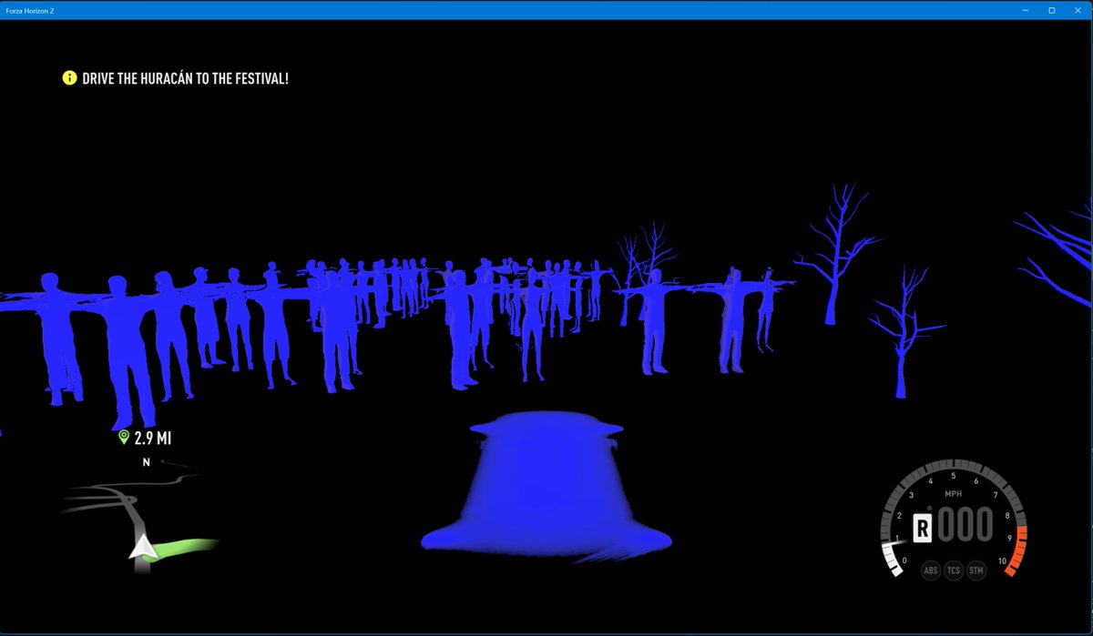
Task: Click the N compass label on minimap
Action: (x=146, y=462)
